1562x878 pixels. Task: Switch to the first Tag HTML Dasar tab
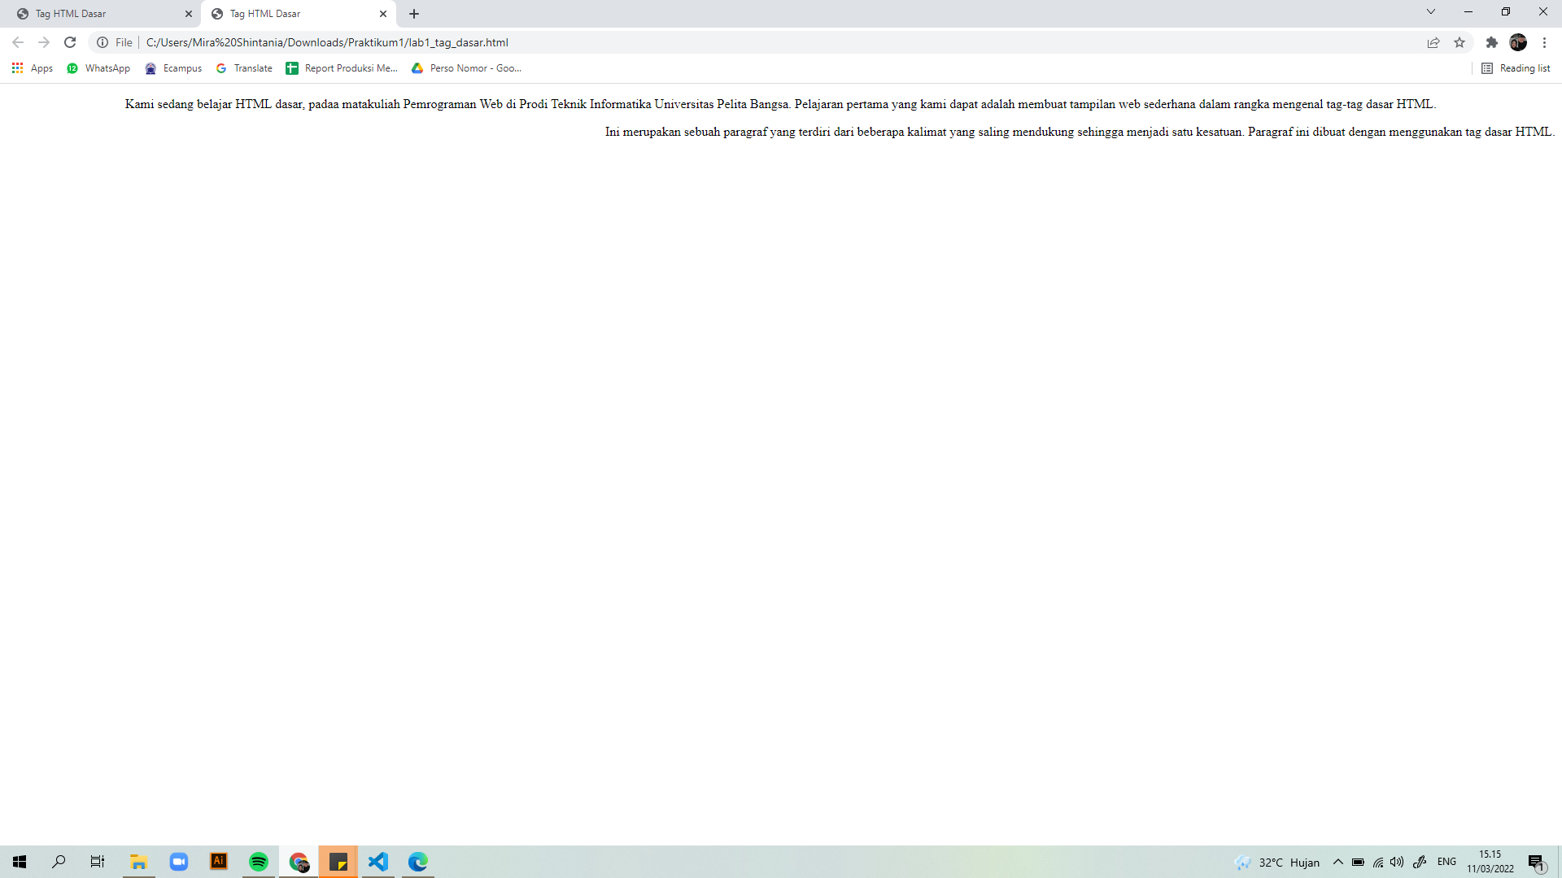click(98, 14)
